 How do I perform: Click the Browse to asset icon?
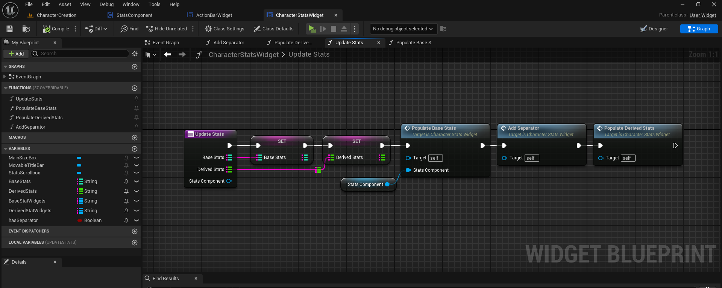coord(26,29)
